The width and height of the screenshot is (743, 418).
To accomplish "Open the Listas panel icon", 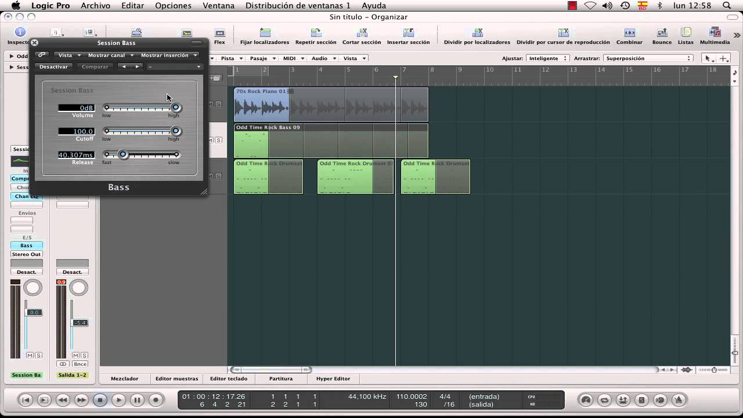I will click(686, 33).
